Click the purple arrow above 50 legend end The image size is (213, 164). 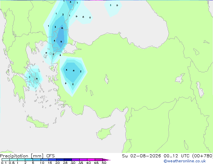point(106,160)
